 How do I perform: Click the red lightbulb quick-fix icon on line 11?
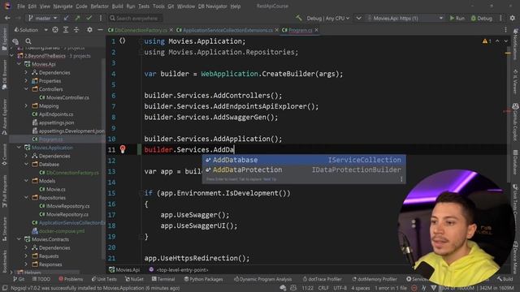(123, 149)
